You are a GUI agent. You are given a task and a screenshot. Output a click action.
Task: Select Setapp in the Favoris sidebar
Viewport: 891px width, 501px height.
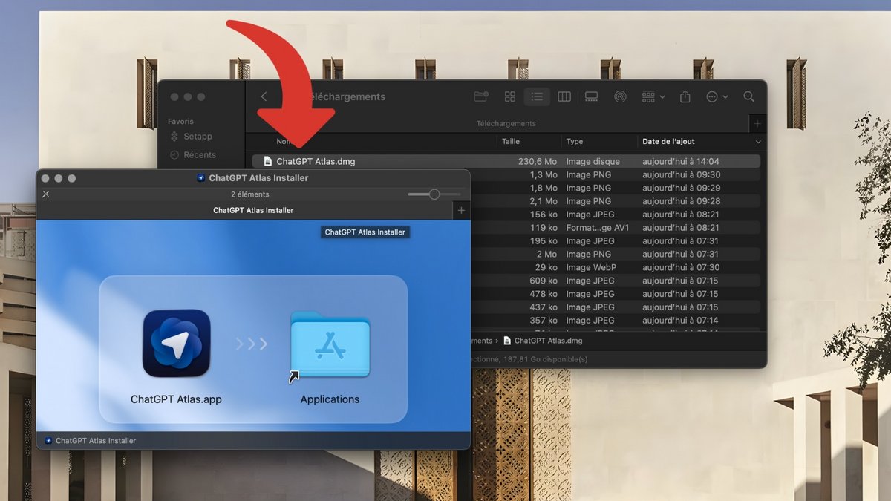(198, 137)
